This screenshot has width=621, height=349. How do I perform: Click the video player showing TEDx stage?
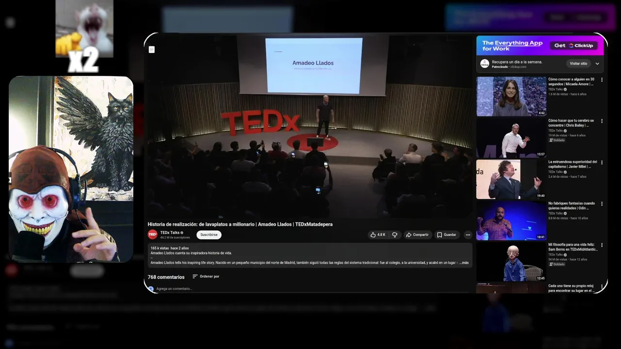309,126
